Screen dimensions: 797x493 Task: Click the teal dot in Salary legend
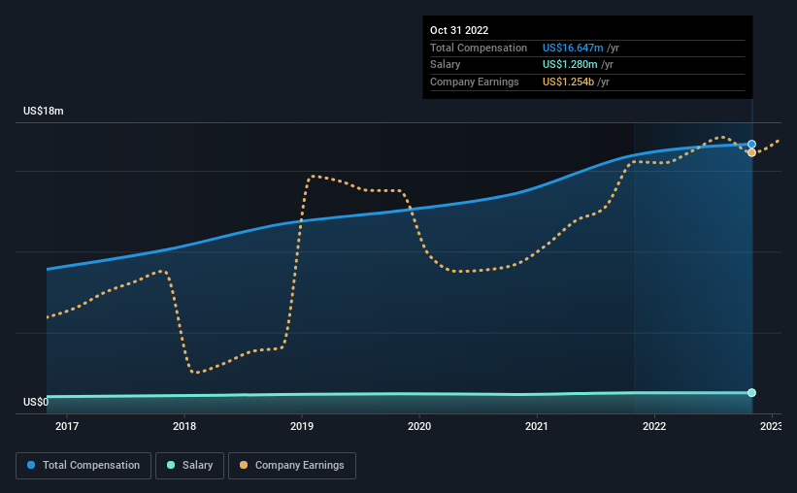171,465
